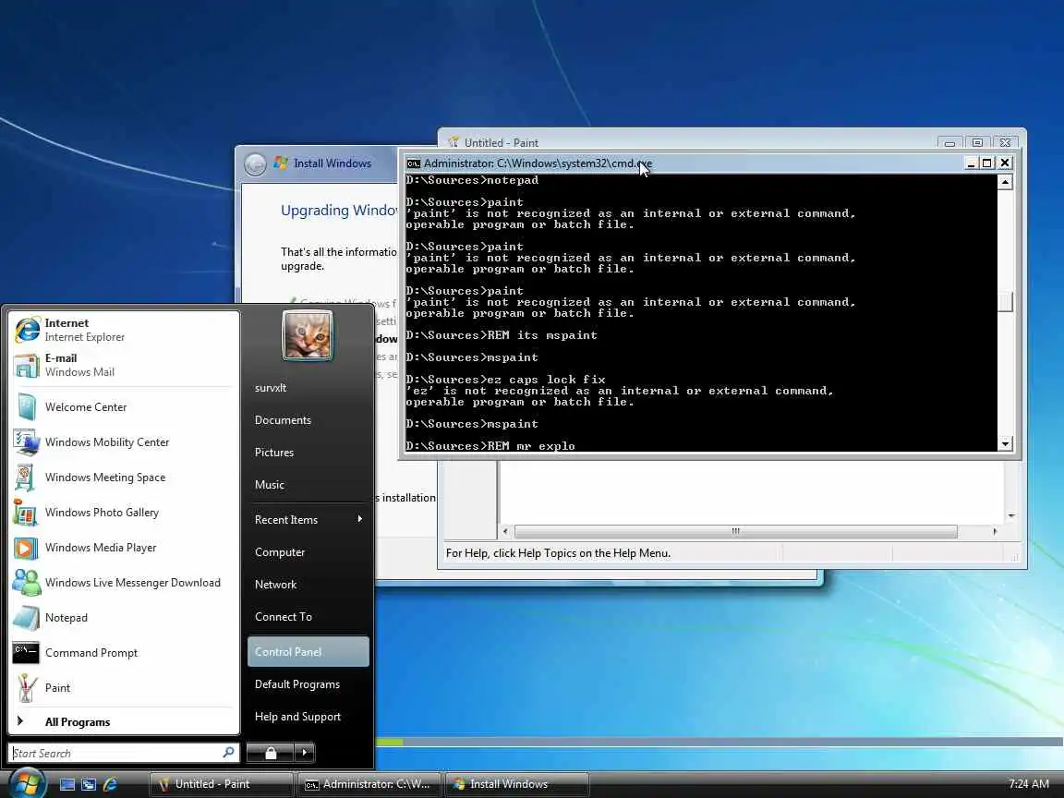Viewport: 1064px width, 798px height.
Task: Click Paint horizontal scrollbar left arrow
Action: 505,531
